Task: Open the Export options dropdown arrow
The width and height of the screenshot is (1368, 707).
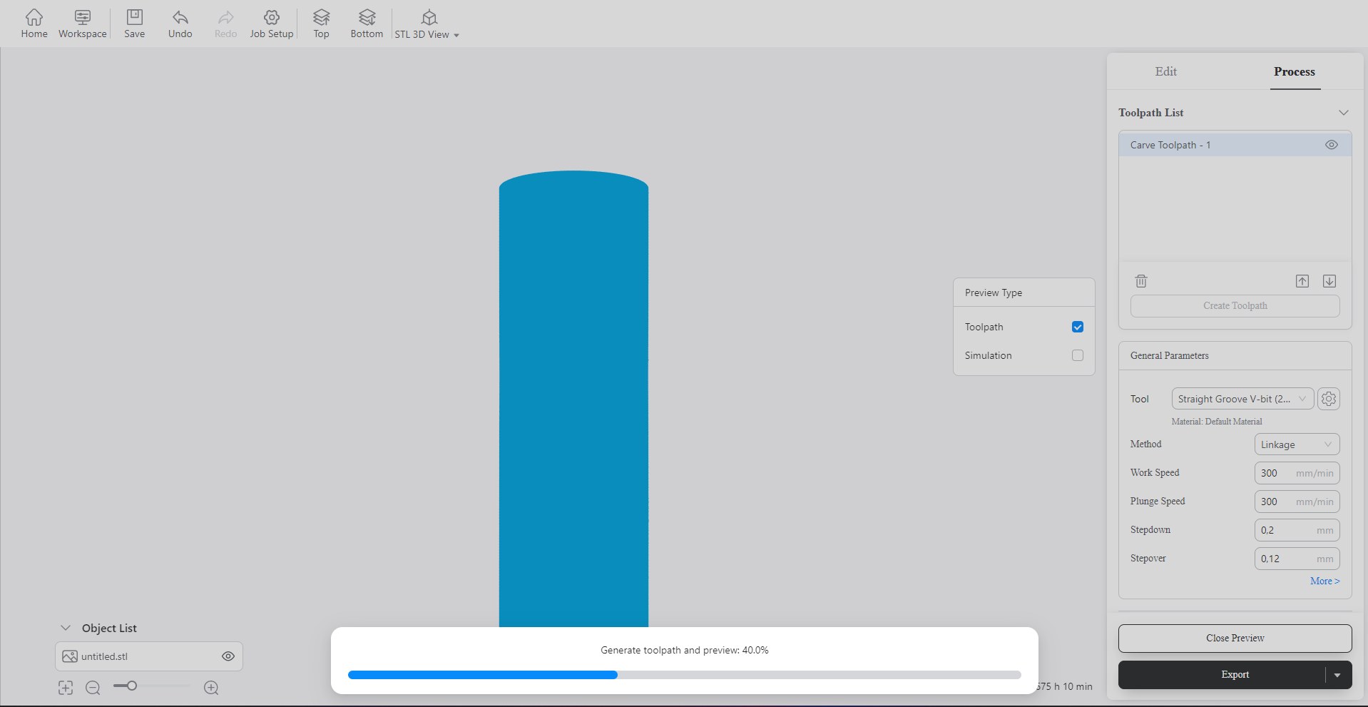Action: click(1338, 675)
